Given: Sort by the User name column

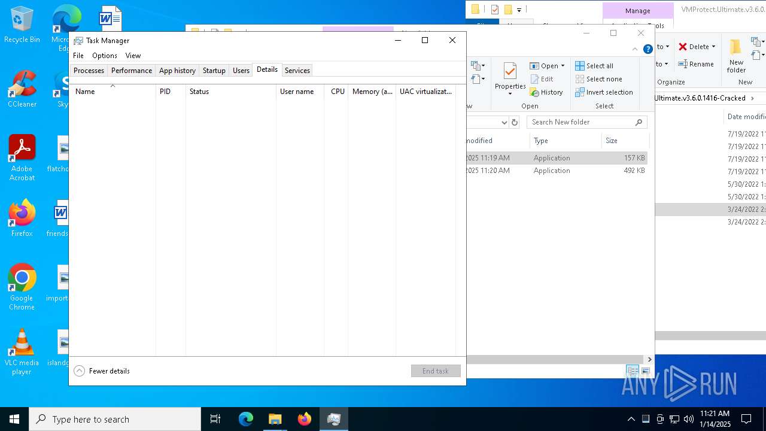Looking at the screenshot, I should pyautogui.click(x=300, y=91).
